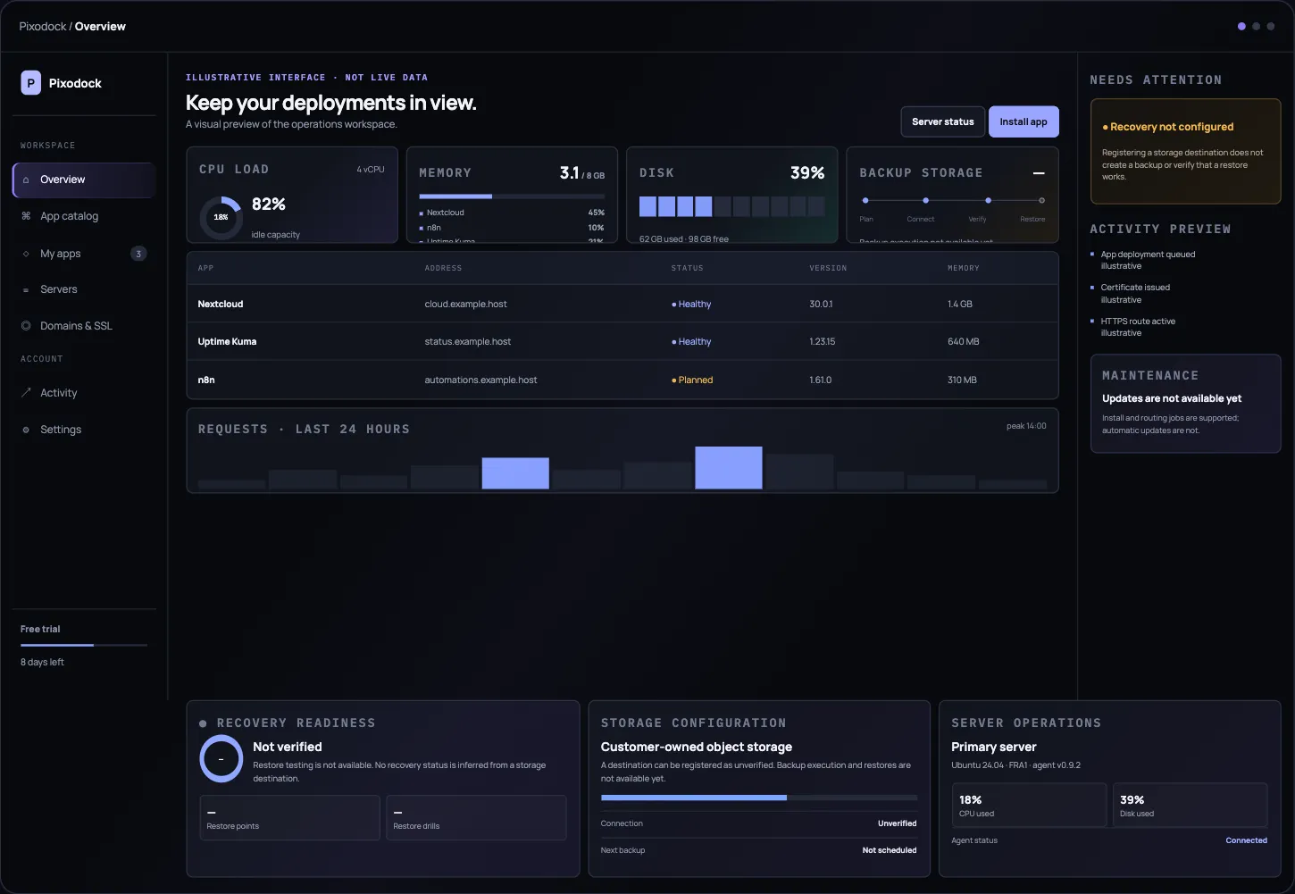Click the Recovery readiness ring indicator
Screen dimensions: 1295x894
coord(221,759)
